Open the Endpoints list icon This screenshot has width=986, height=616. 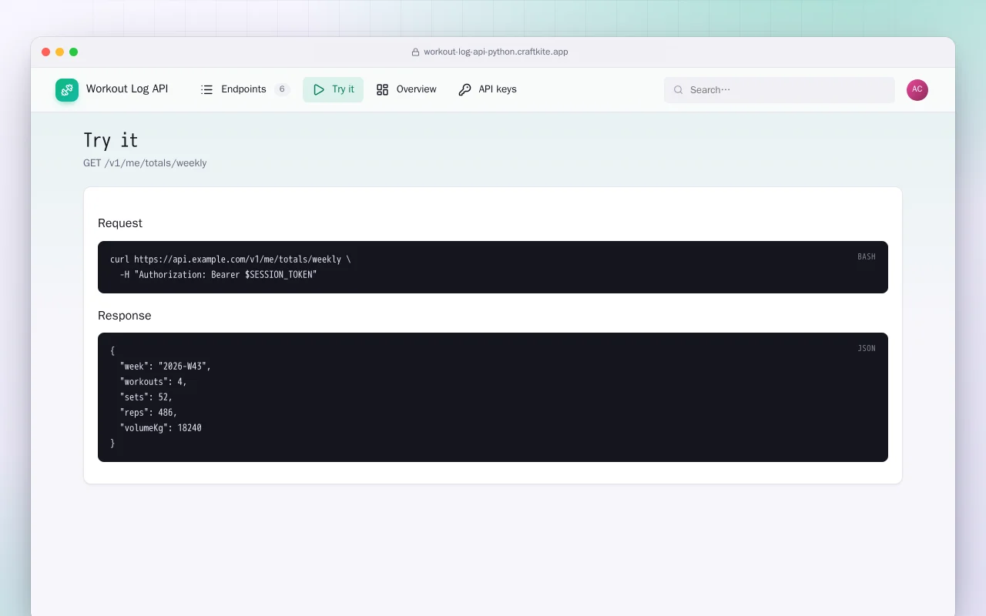206,89
